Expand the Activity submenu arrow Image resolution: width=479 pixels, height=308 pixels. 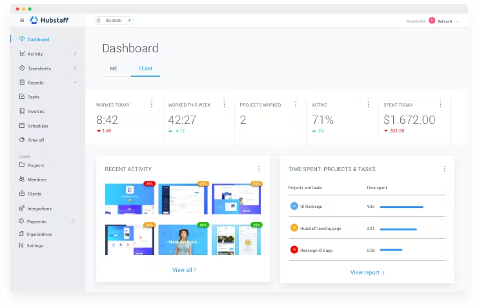75,54
